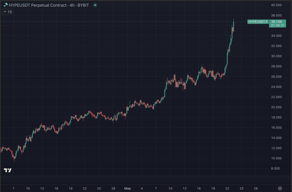Viewport: 292px width, 192px height.
Task: Open chart settings gear icon
Action: pyautogui.click(x=280, y=188)
